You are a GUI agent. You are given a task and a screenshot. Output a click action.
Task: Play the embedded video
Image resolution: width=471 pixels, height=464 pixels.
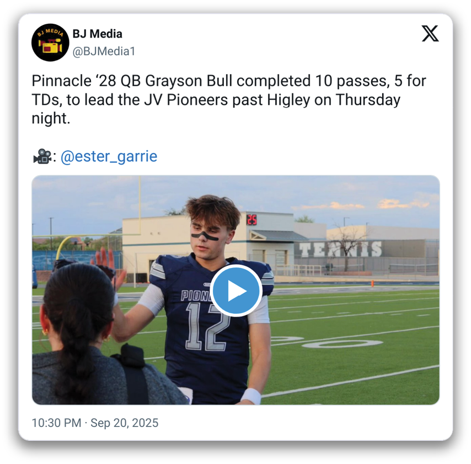236,291
